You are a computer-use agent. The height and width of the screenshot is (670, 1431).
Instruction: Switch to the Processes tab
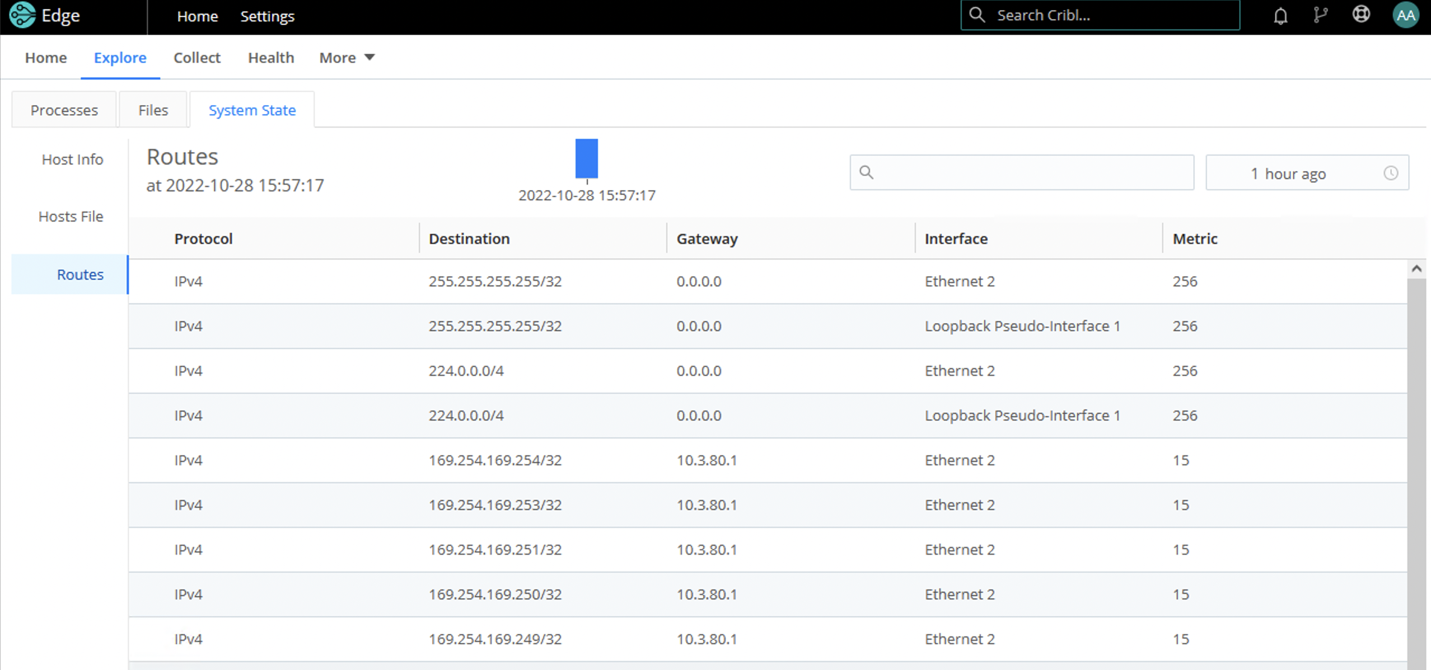pos(64,110)
